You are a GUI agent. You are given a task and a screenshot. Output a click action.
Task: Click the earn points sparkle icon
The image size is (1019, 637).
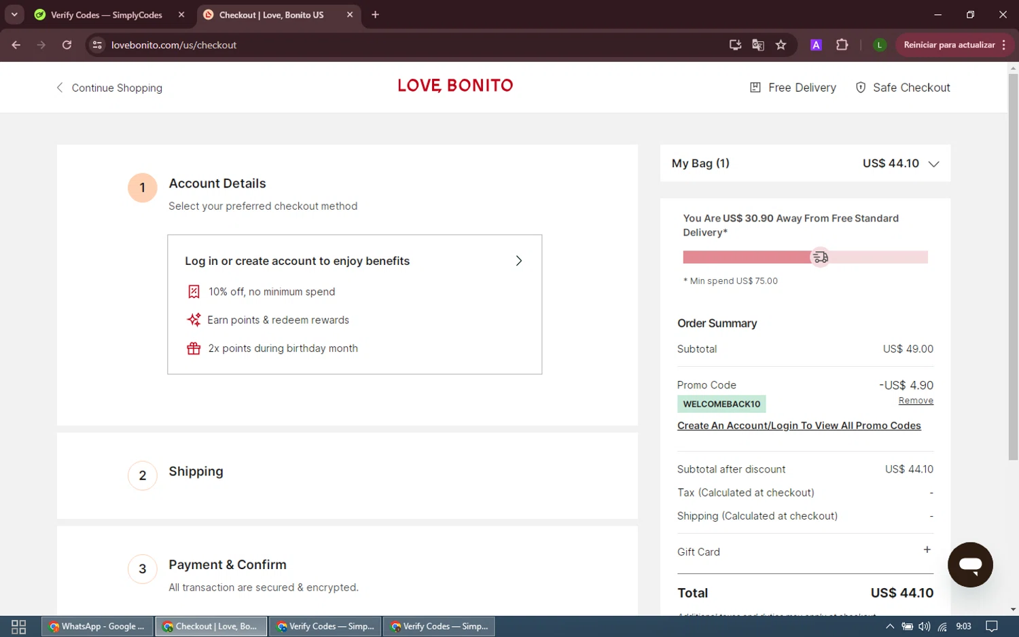tap(194, 320)
